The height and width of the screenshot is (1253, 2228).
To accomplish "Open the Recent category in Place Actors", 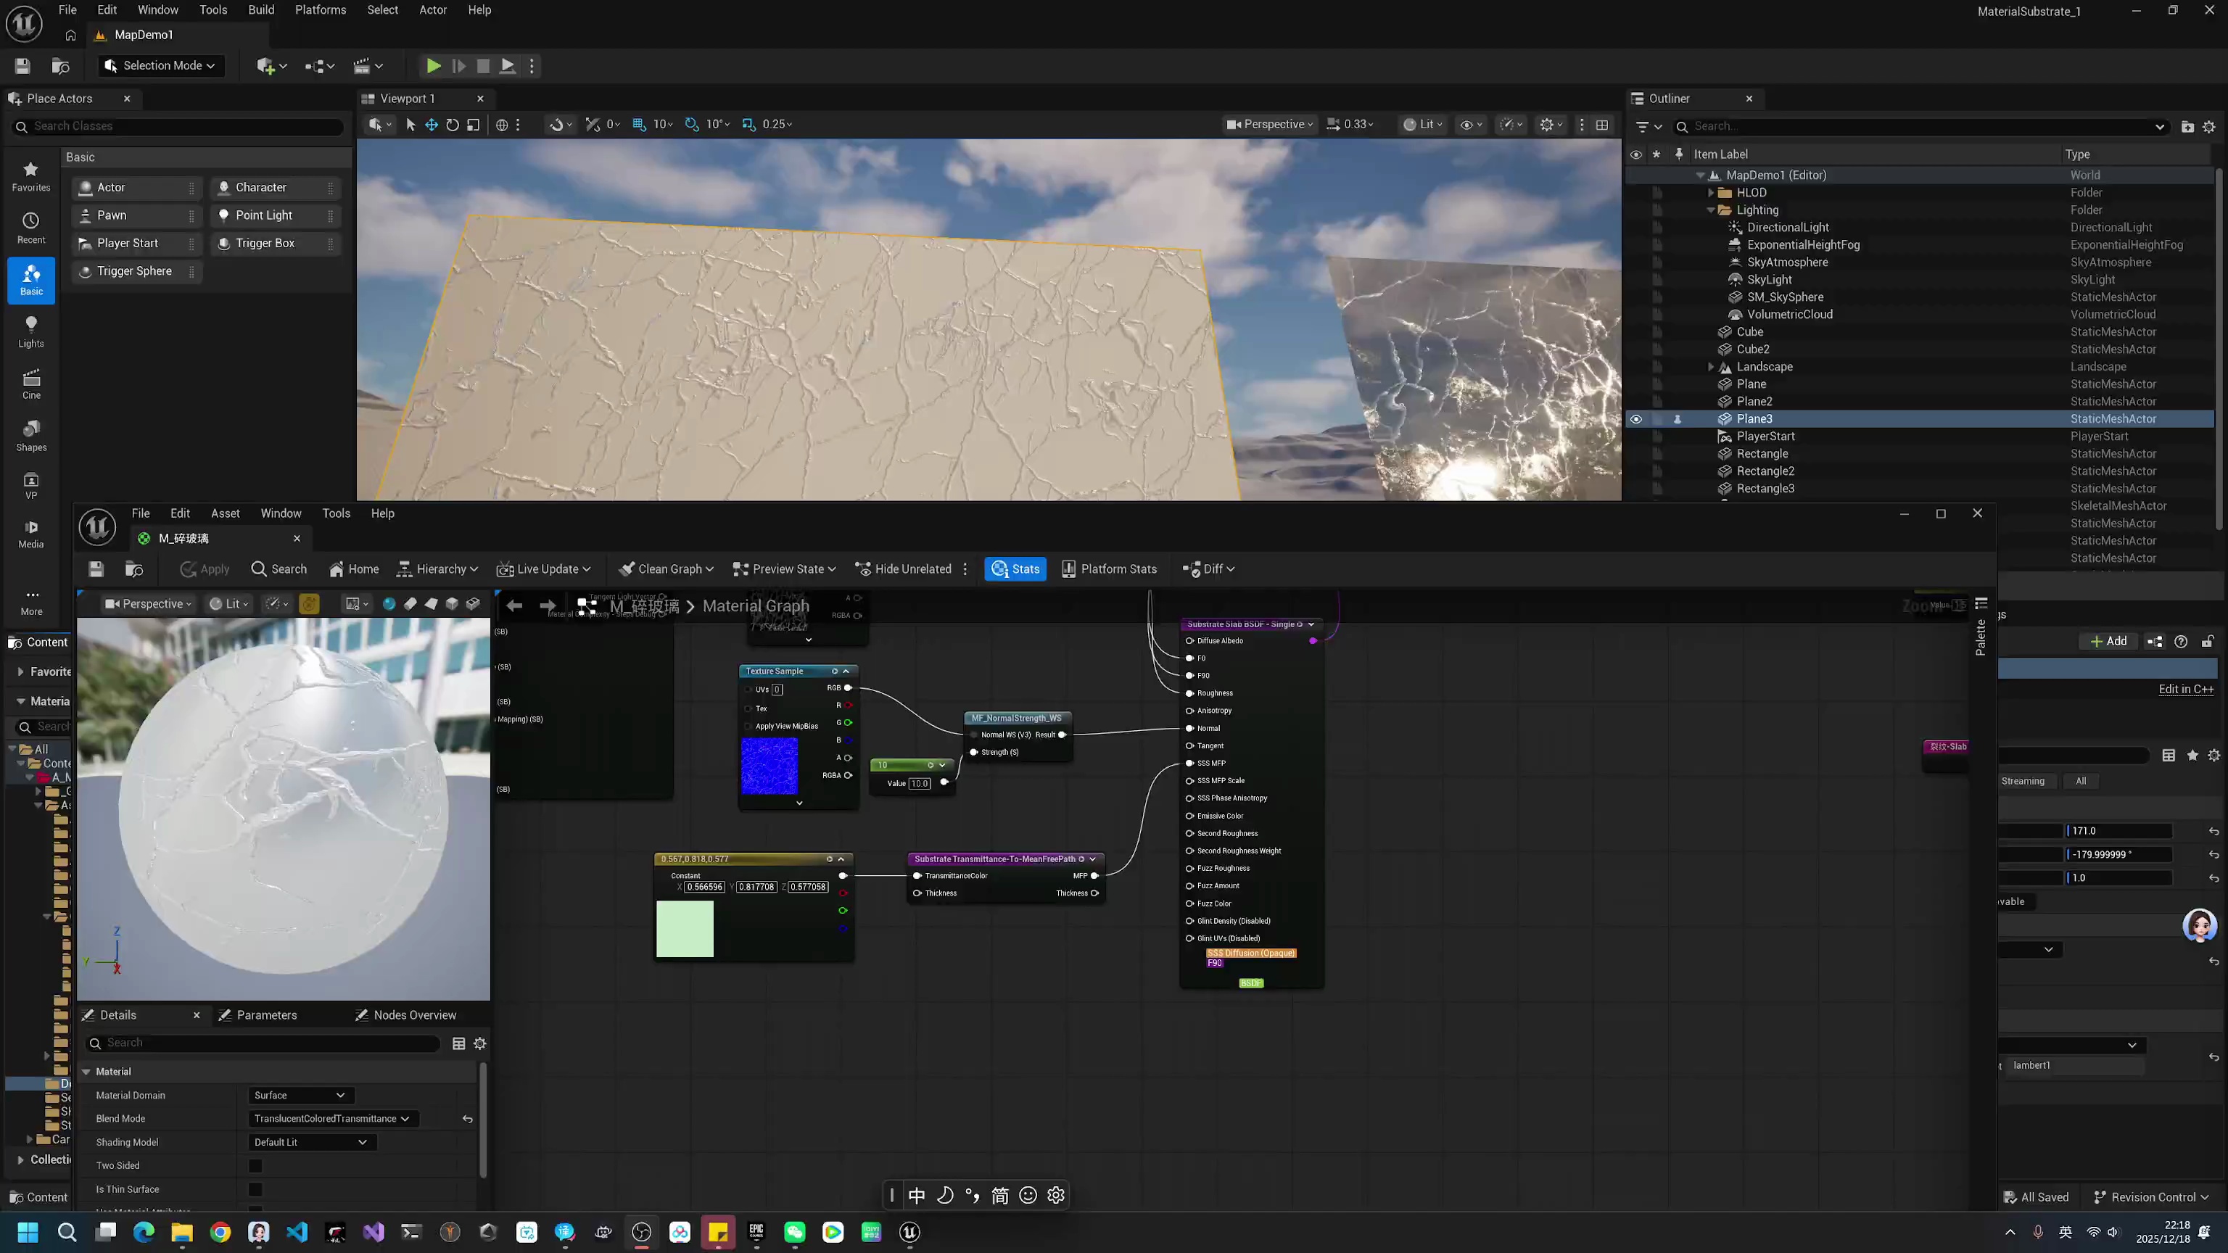I will click(31, 228).
